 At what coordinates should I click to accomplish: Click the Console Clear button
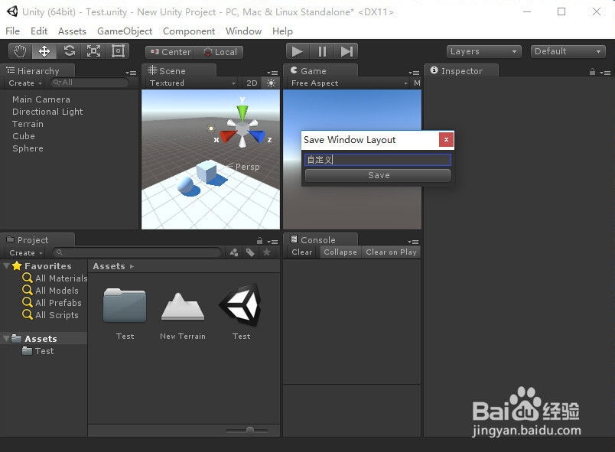coord(301,252)
